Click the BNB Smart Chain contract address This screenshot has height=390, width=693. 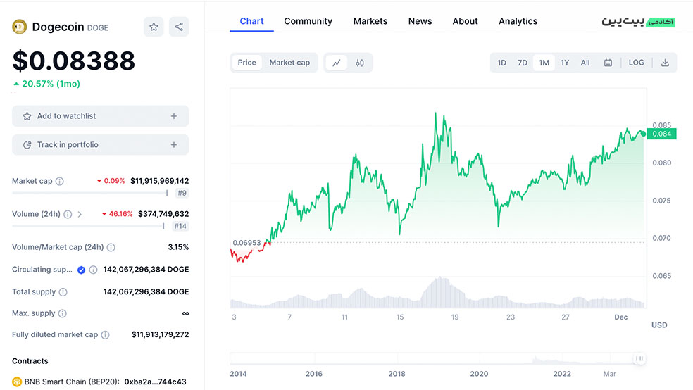pyautogui.click(x=155, y=382)
